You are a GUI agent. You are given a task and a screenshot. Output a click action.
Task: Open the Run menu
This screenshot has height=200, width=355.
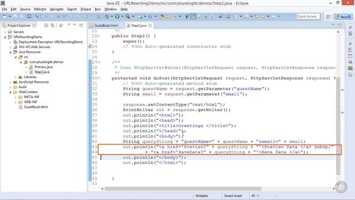point(98,9)
